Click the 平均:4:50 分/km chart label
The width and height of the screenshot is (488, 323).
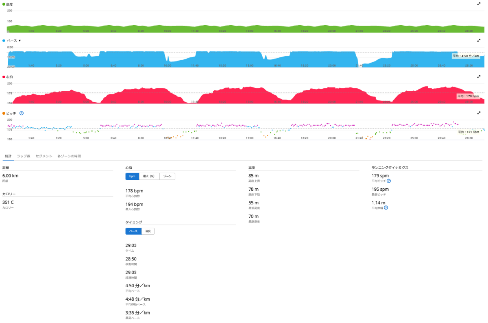pyautogui.click(x=466, y=56)
